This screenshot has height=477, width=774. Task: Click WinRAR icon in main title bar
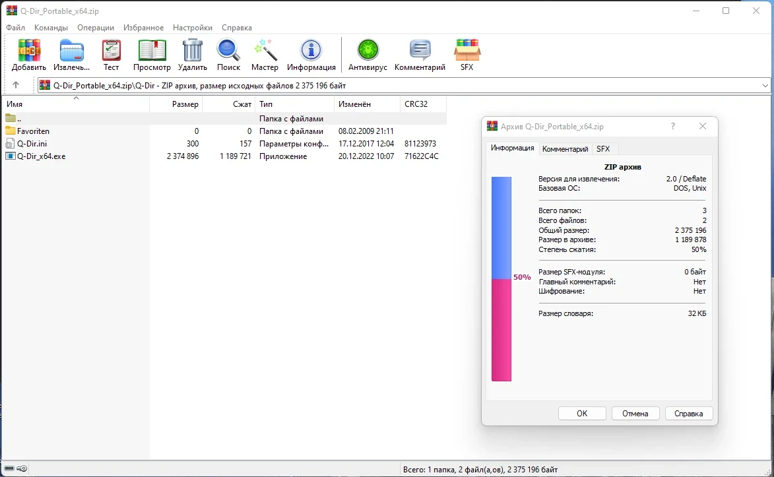pyautogui.click(x=11, y=11)
